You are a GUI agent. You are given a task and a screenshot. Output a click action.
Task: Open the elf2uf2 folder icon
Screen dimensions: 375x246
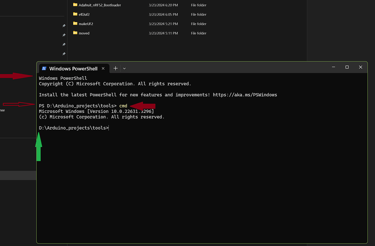[74, 15]
